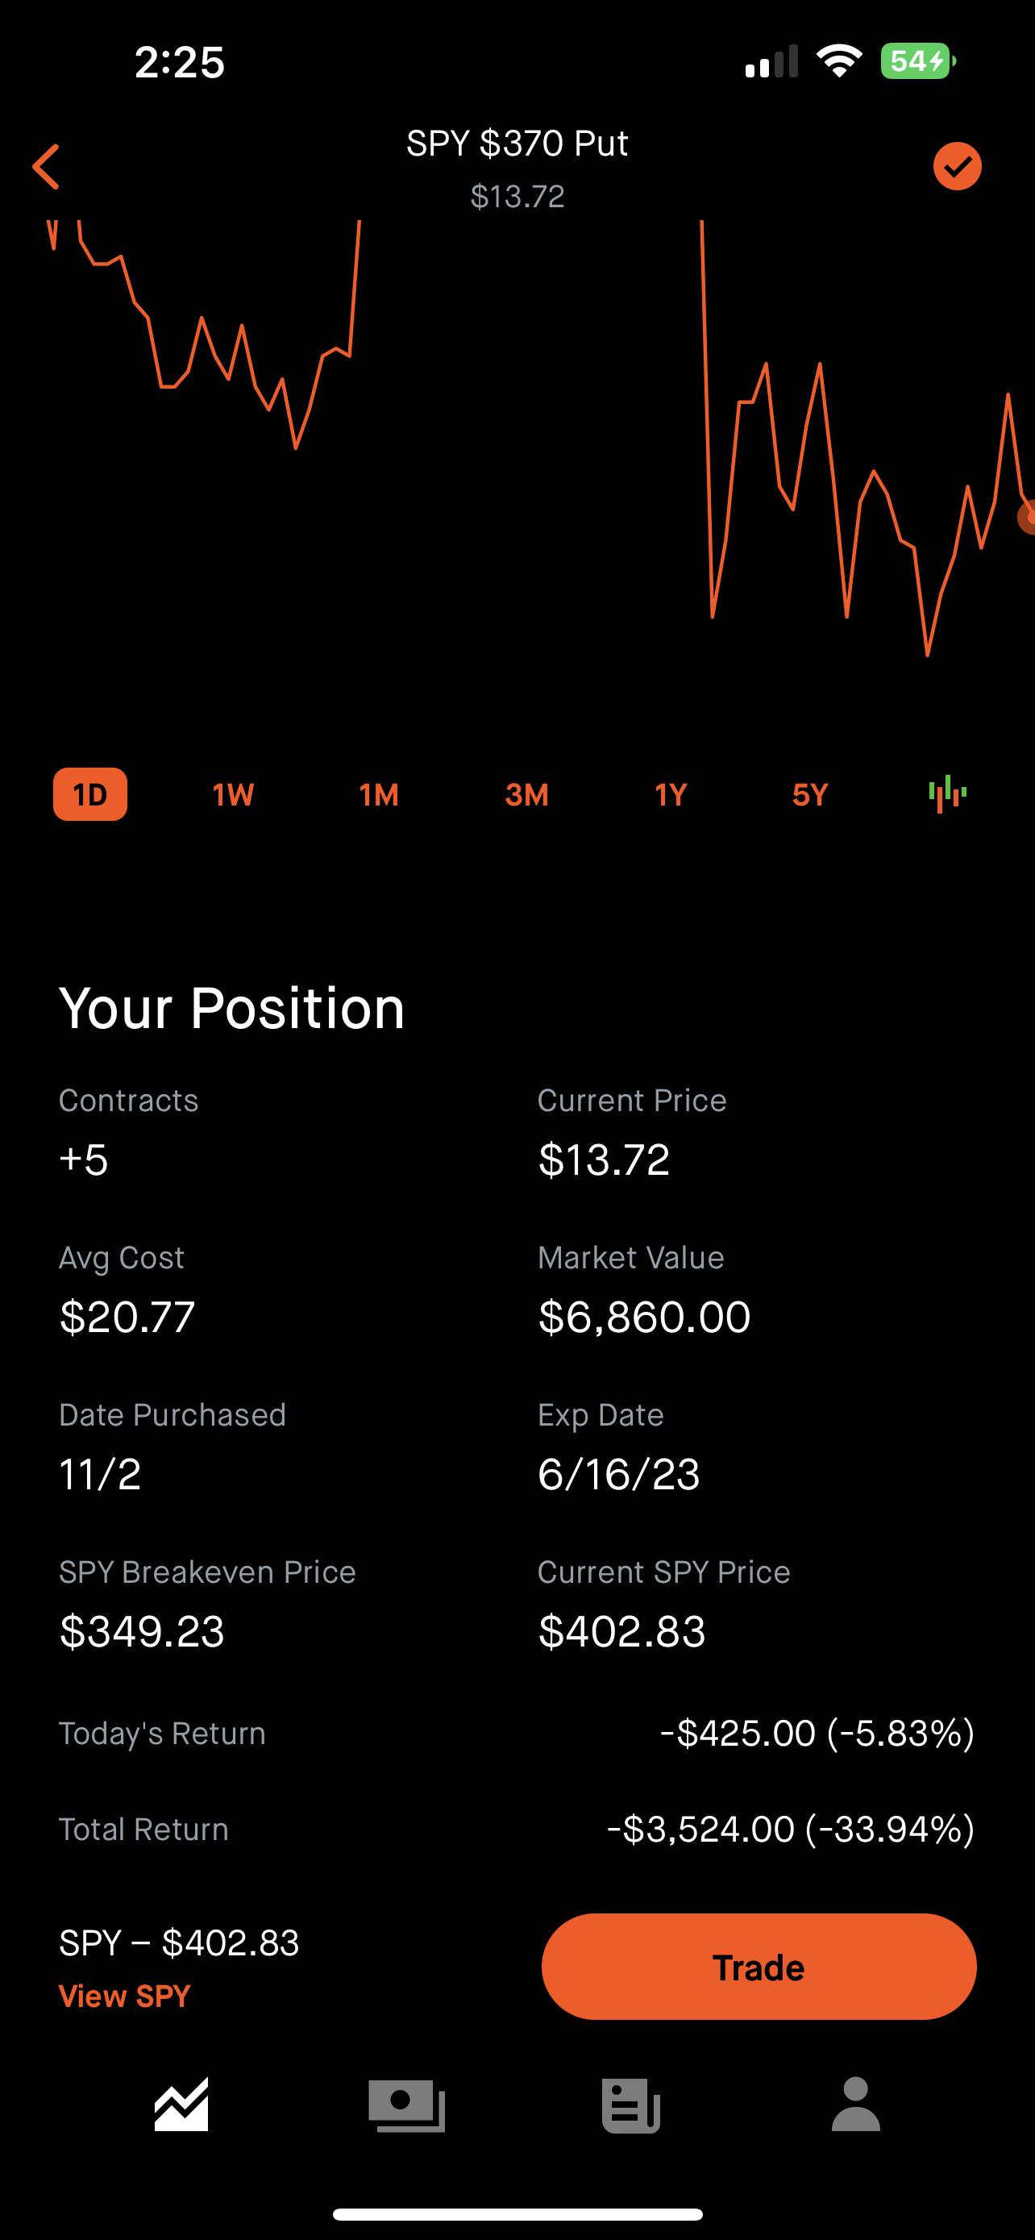Toggle the orange watchlist checkmark icon
Viewport: 1035px width, 2240px height.
click(957, 166)
